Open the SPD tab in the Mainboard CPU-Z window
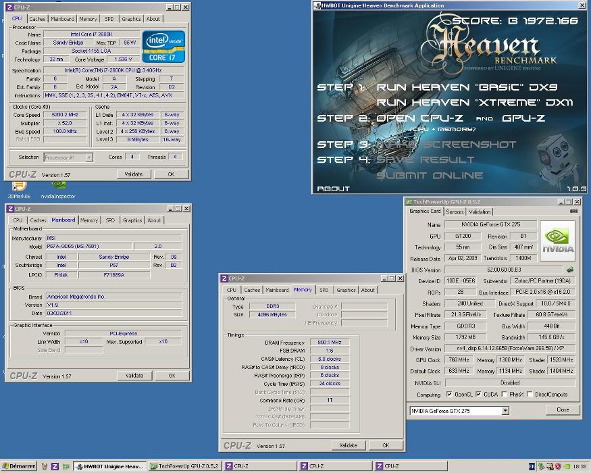The height and width of the screenshot is (473, 591). [x=110, y=220]
